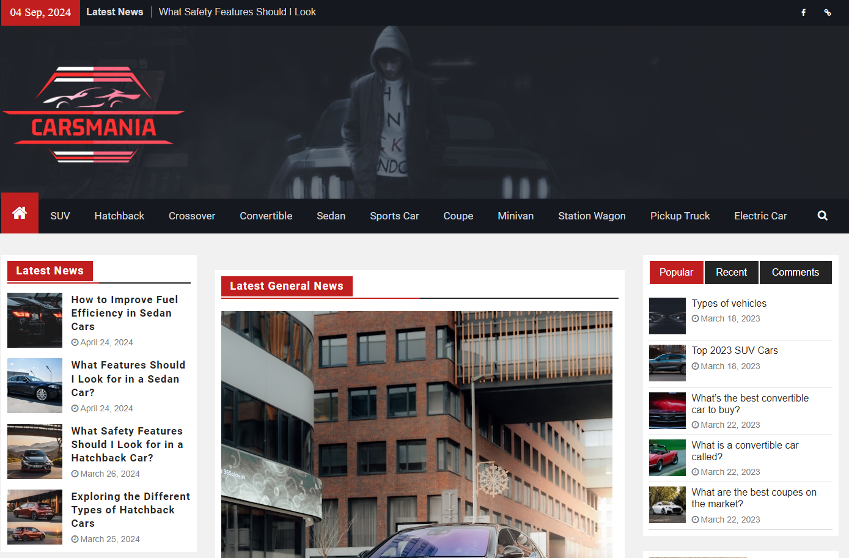Open the SUV menu category
The image size is (849, 558).
coord(60,216)
